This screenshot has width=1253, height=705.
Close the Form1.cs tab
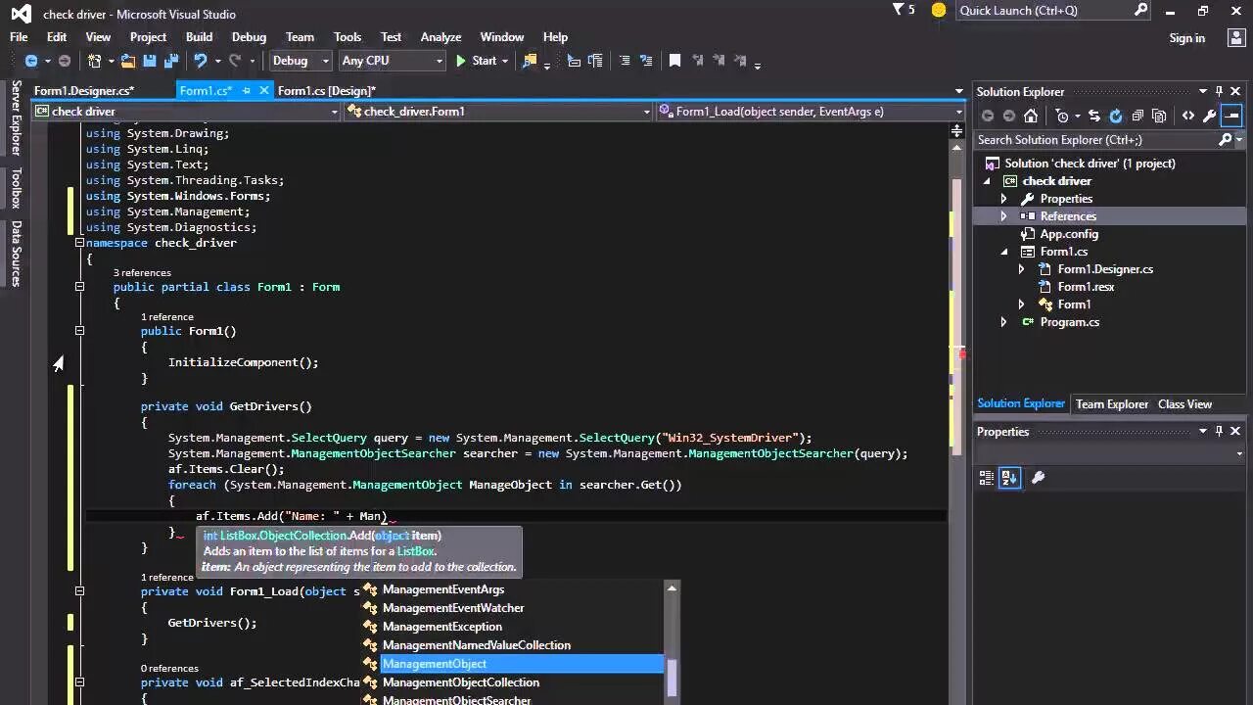pyautogui.click(x=265, y=90)
